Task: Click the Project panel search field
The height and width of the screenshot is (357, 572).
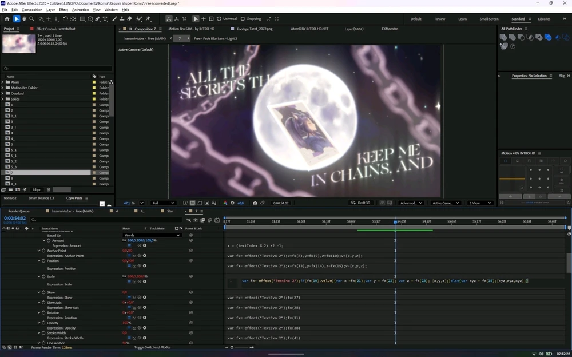Action: [57, 68]
